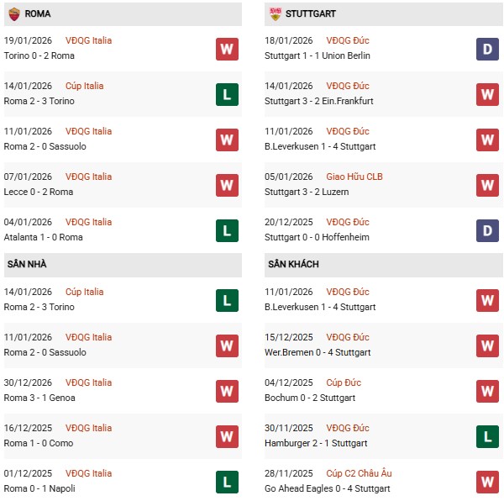Click the L badge for Hamburger 2-1 Stuttgart
Screen dimensions: 504x501
487,436
